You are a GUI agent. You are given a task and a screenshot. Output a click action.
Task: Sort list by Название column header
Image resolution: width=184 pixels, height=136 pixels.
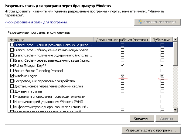pyautogui.click(x=51, y=40)
